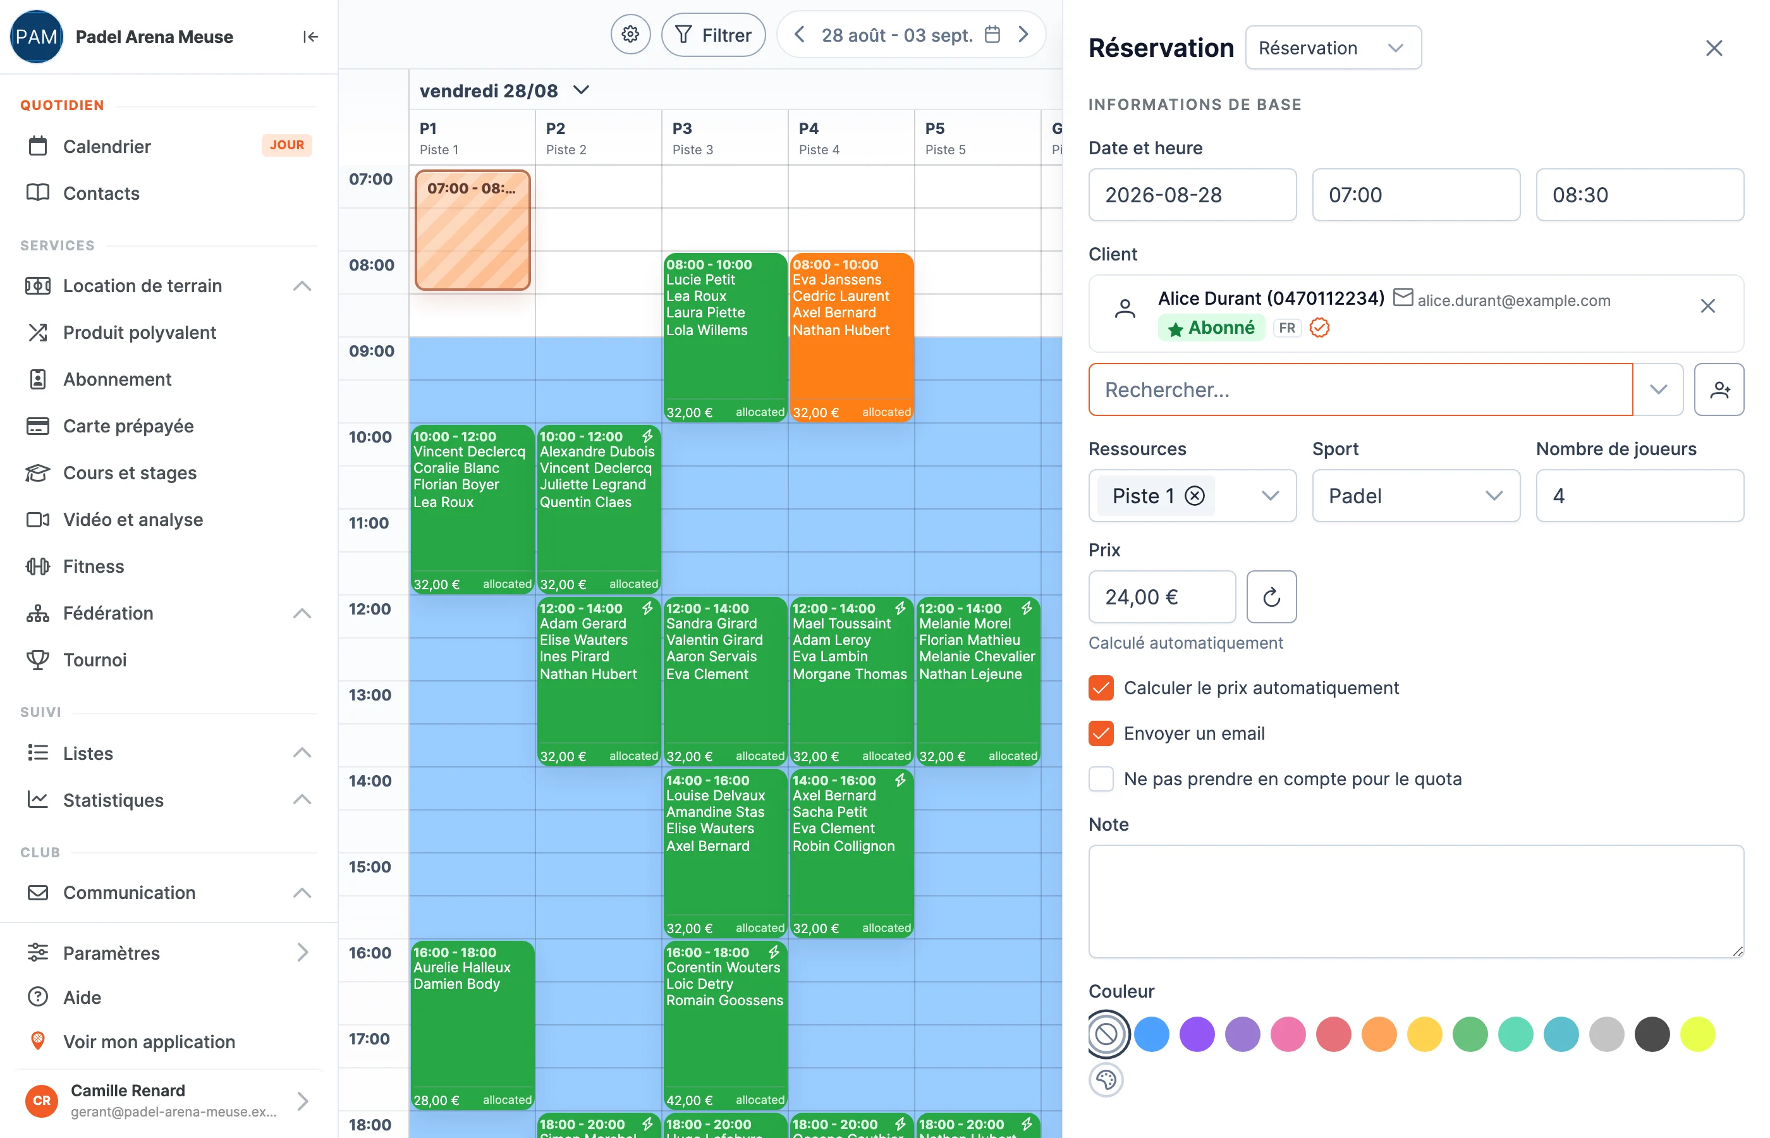Open 10:00 - 12:00 Alexandre Dubois booking
This screenshot has height=1138, width=1770.
[599, 509]
